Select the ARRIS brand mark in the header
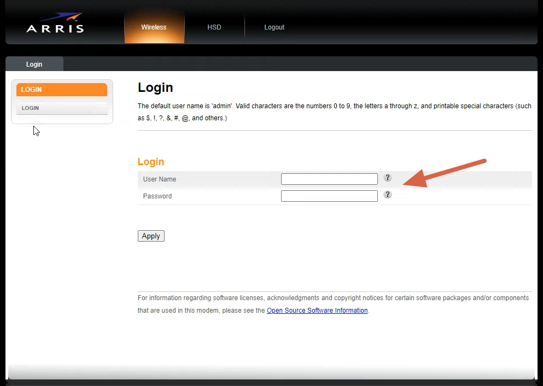 click(x=55, y=24)
